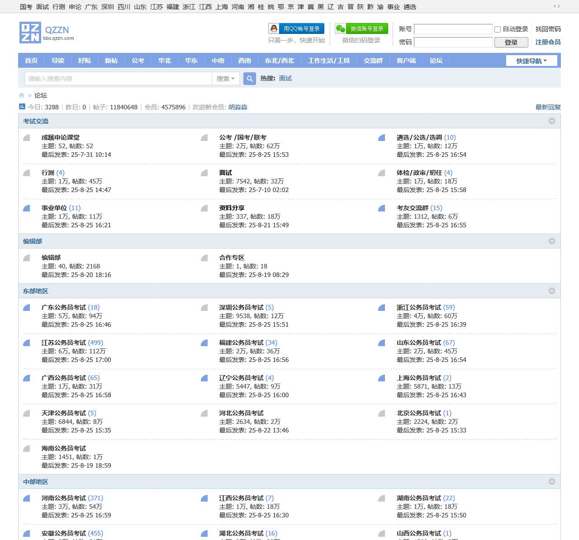Click the statistics chart icon
The width and height of the screenshot is (579, 540).
coord(22,107)
